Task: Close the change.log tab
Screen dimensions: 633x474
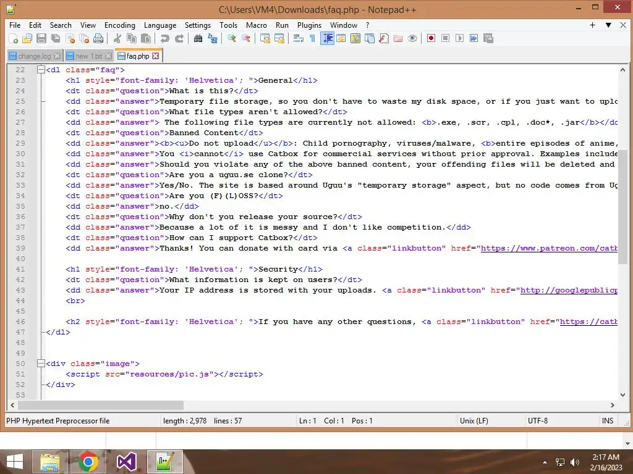Action: (57, 56)
